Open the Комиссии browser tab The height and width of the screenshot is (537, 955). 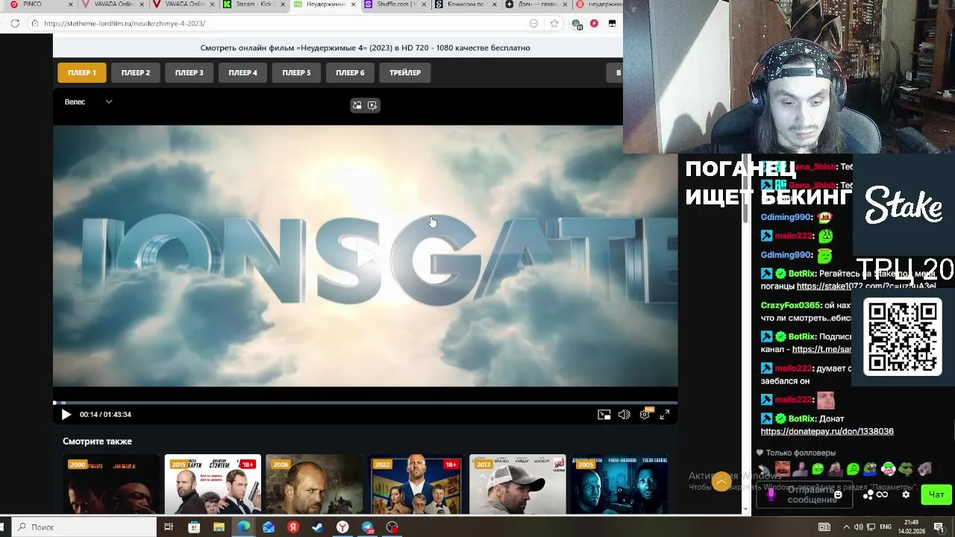tap(466, 4)
